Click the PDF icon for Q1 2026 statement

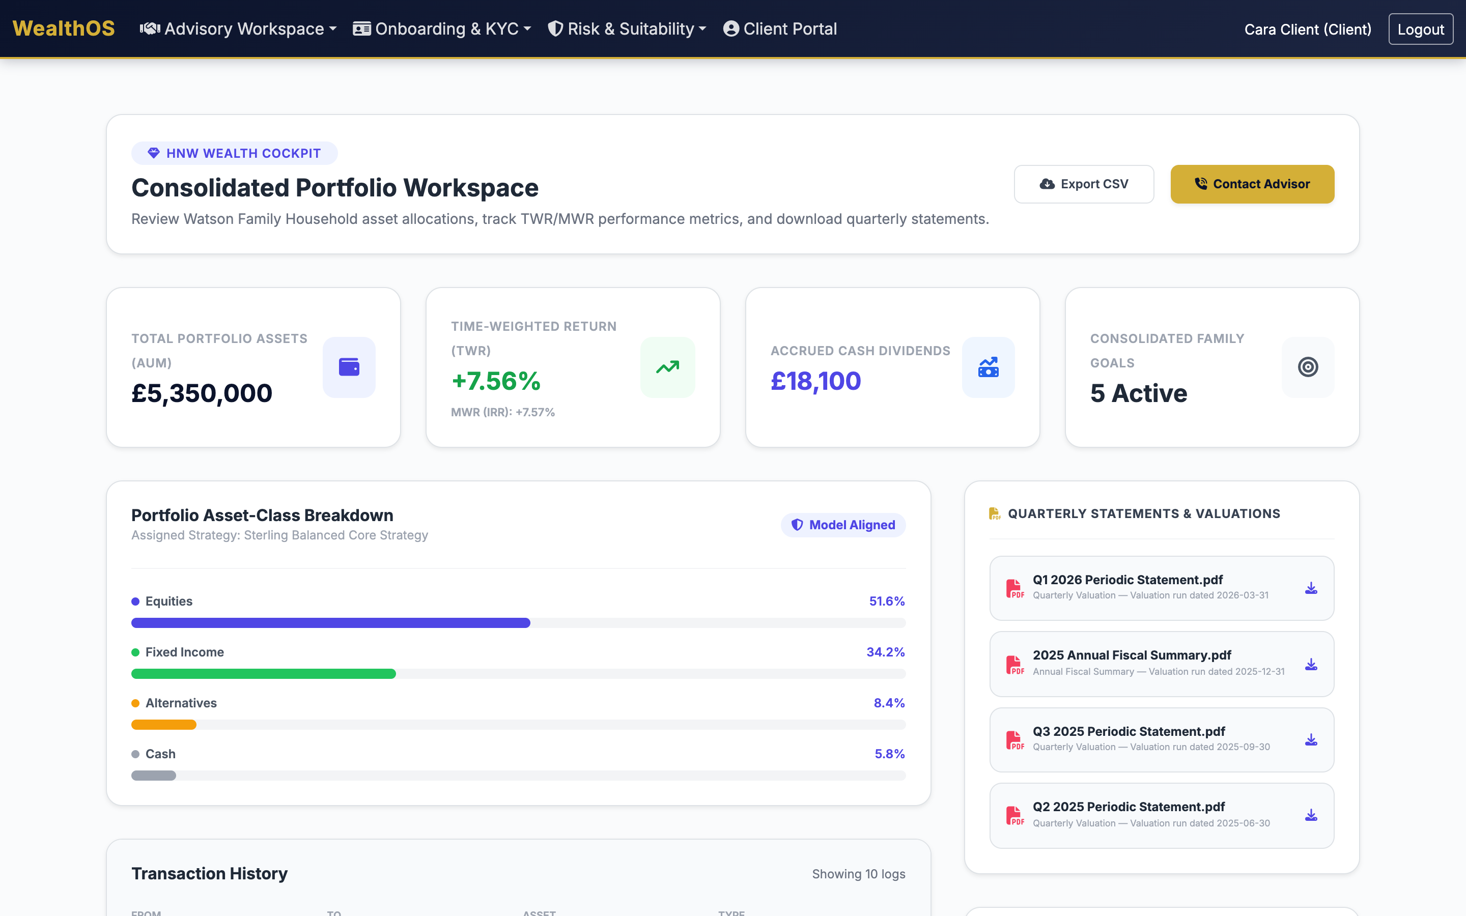(x=1014, y=588)
